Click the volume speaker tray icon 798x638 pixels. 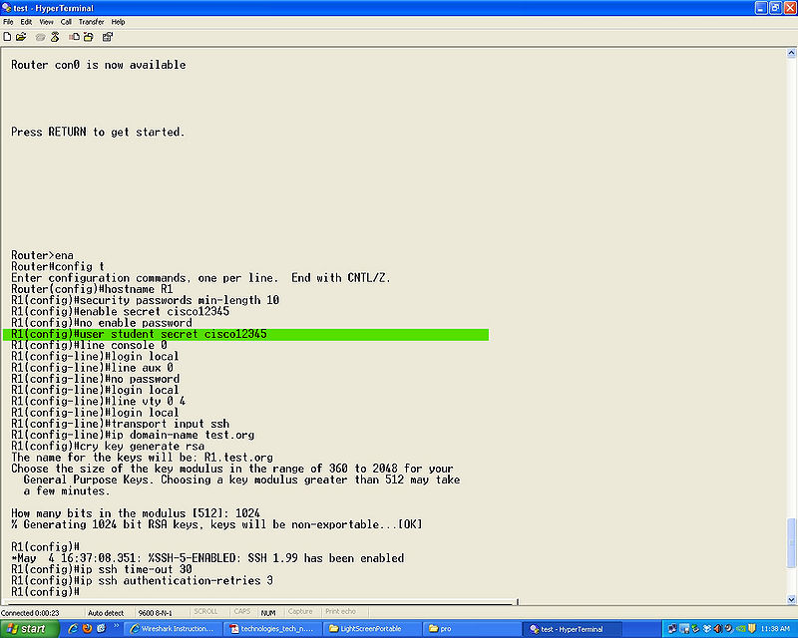718,629
